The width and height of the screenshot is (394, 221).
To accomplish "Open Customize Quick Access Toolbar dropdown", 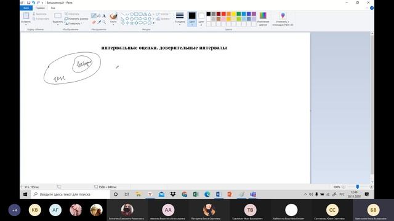I will click(x=42, y=2).
